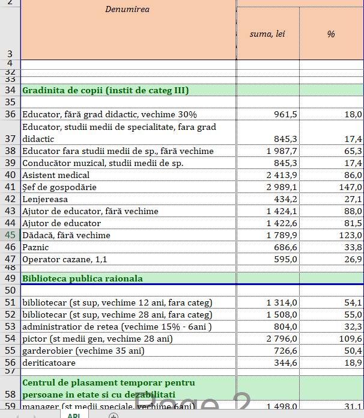Screen dimensions: 364x418
Task: Click the 'Gradinita de copii' section heading cell
Action: pyautogui.click(x=128, y=90)
